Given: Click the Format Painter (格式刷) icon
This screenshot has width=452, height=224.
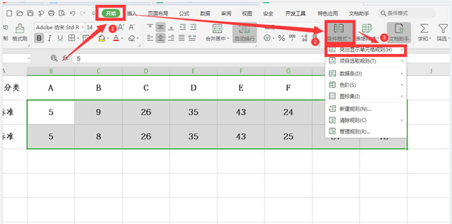Looking at the screenshot, I should click(x=20, y=29).
